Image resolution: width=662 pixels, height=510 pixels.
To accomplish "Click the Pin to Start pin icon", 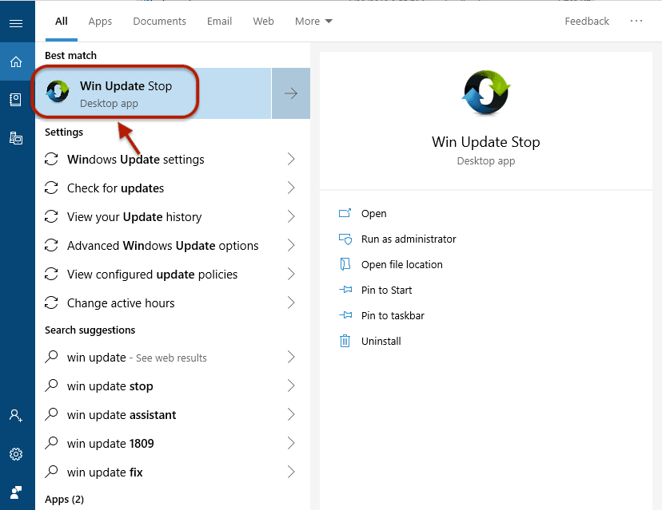I will click(x=345, y=290).
